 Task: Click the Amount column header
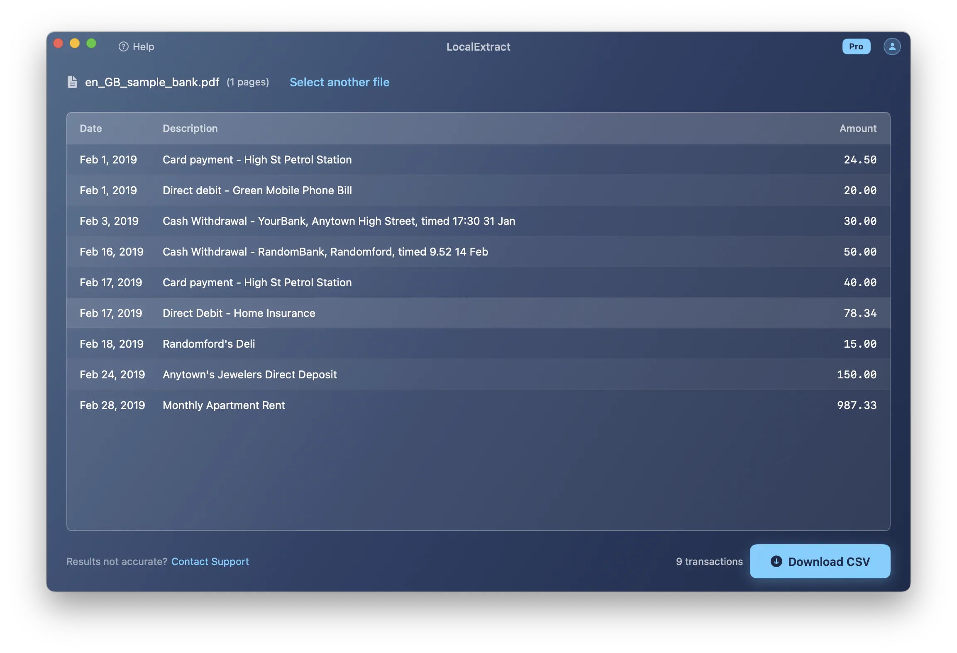point(858,129)
